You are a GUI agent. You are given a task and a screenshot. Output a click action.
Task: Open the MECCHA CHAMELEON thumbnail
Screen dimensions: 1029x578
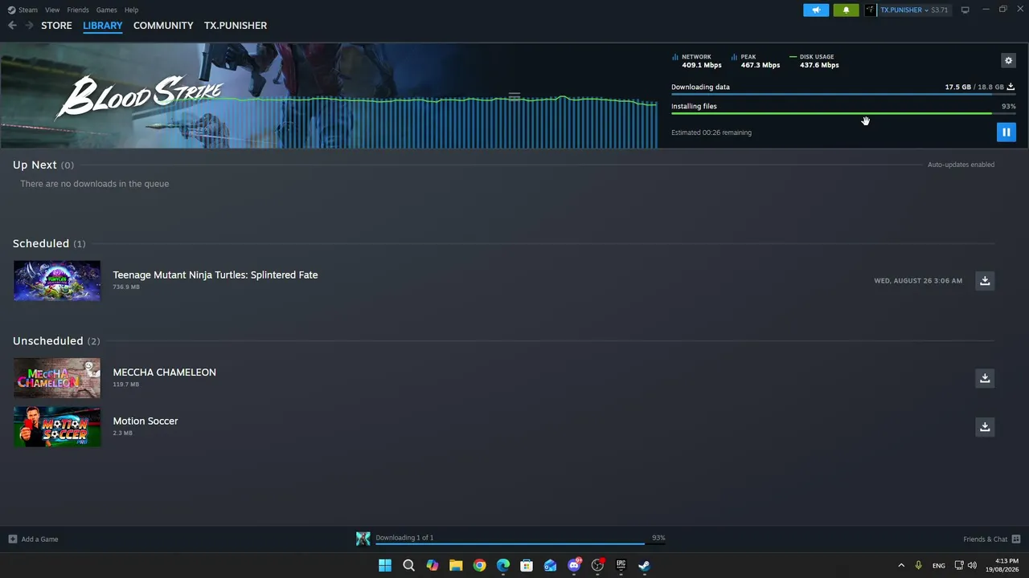tap(57, 378)
